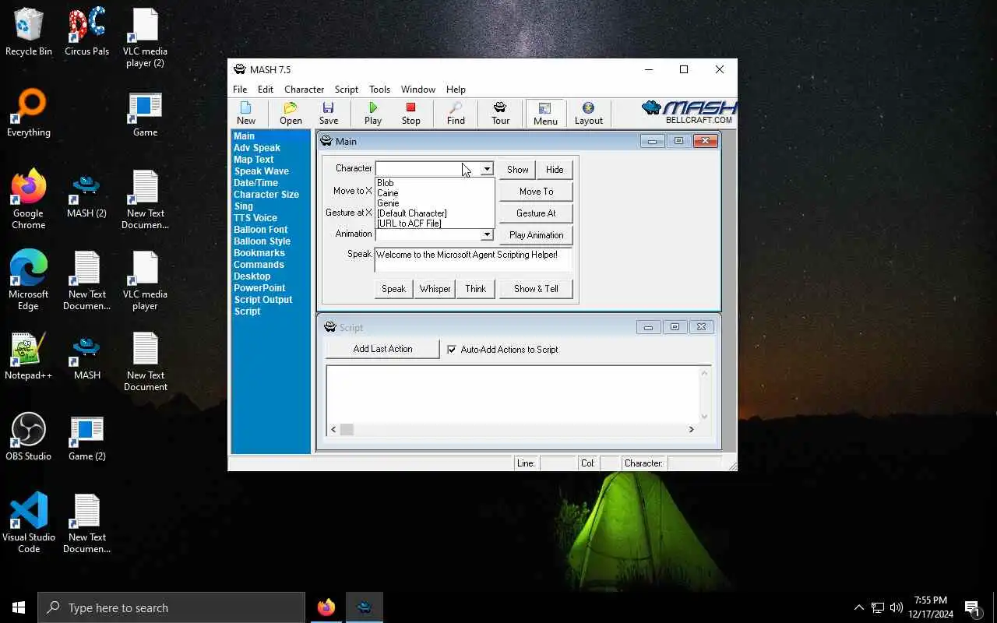Click the Speak button
997x623 pixels.
coord(393,289)
